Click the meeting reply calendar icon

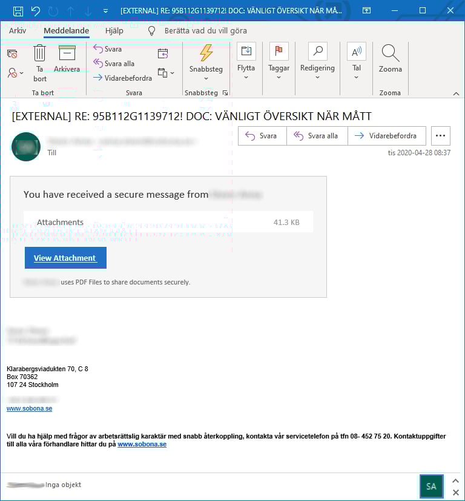point(162,54)
